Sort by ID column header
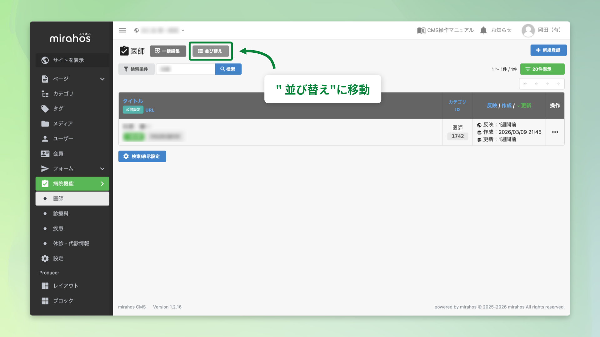Viewport: 600px width, 337px height. (x=457, y=110)
